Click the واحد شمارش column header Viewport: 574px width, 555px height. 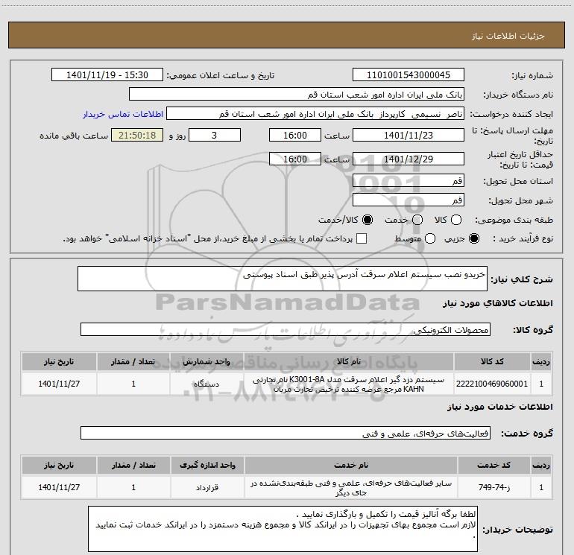(206, 361)
